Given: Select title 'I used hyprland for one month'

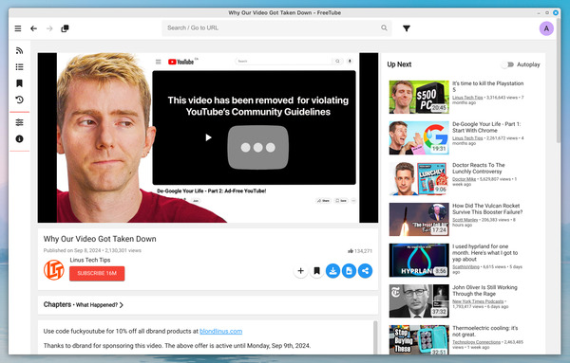Looking at the screenshot, I should coord(484,253).
